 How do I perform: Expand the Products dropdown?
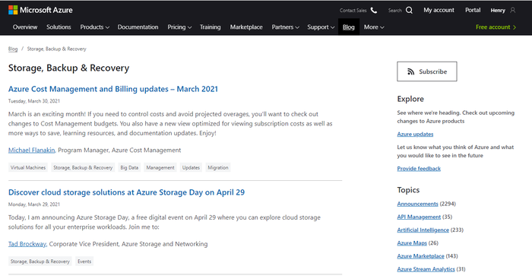pyautogui.click(x=95, y=27)
